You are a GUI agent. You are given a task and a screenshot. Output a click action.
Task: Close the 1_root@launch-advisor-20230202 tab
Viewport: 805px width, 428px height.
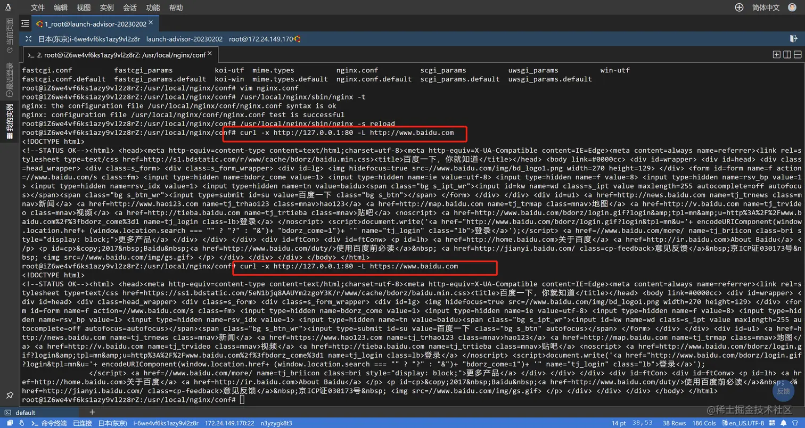151,23
